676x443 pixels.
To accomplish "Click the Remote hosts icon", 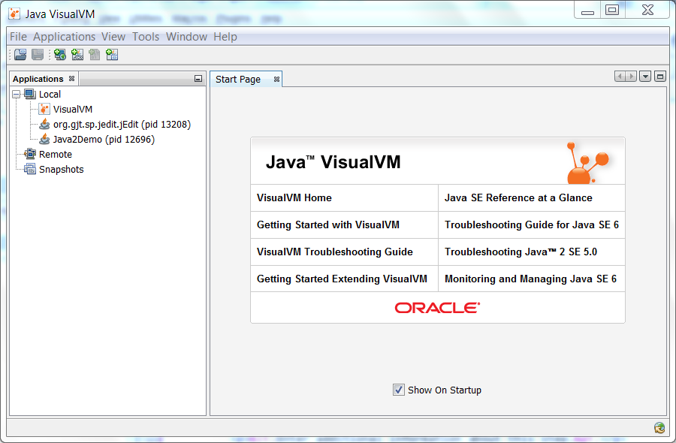I will (x=30, y=154).
